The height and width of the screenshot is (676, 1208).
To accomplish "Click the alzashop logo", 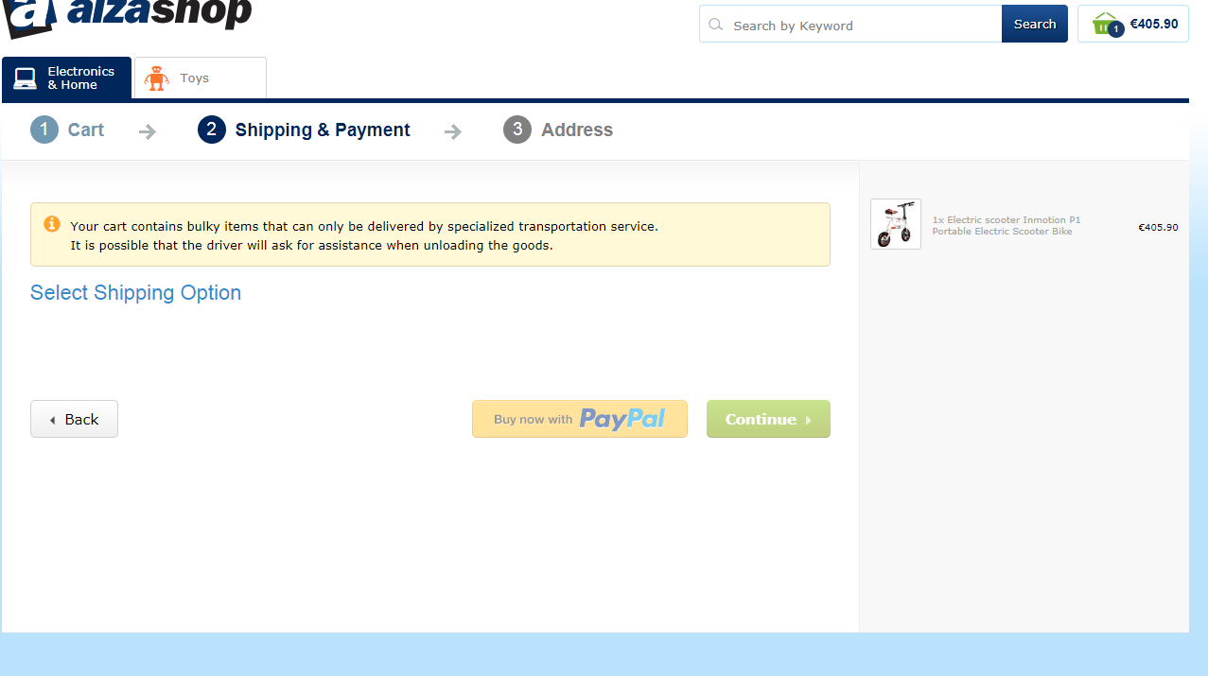I will click(x=127, y=16).
